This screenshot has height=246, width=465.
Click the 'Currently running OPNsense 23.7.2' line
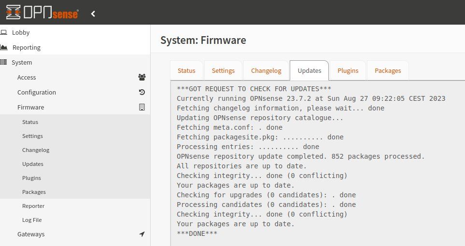pyautogui.click(x=311, y=98)
